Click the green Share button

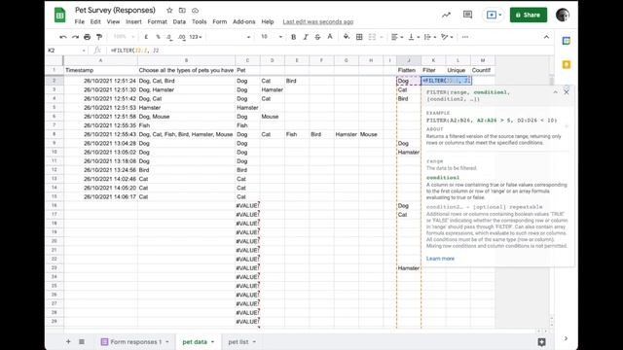pos(529,16)
